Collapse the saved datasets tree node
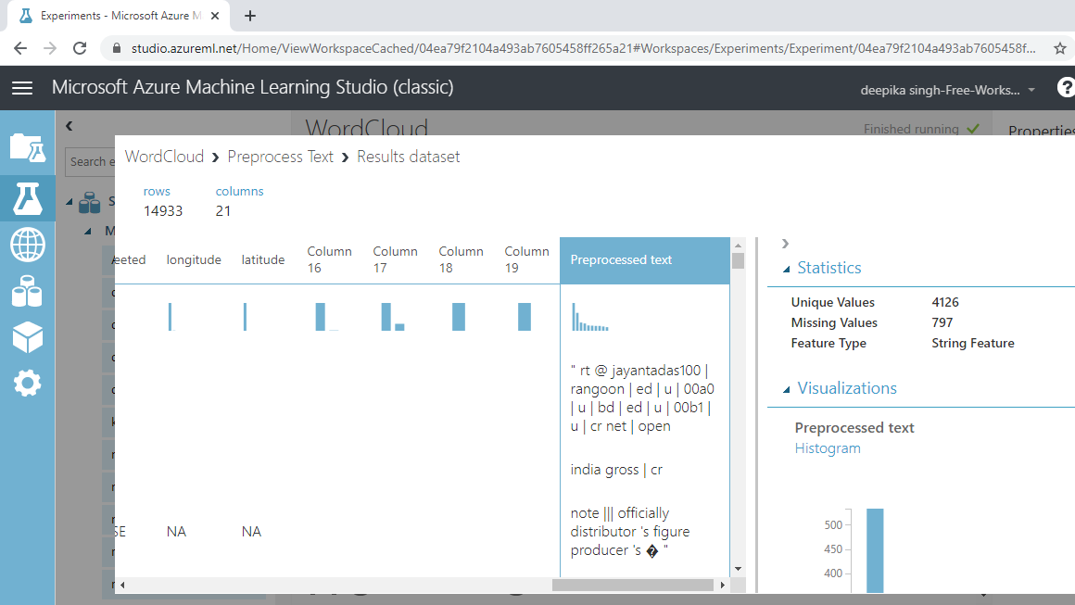 pos(70,202)
